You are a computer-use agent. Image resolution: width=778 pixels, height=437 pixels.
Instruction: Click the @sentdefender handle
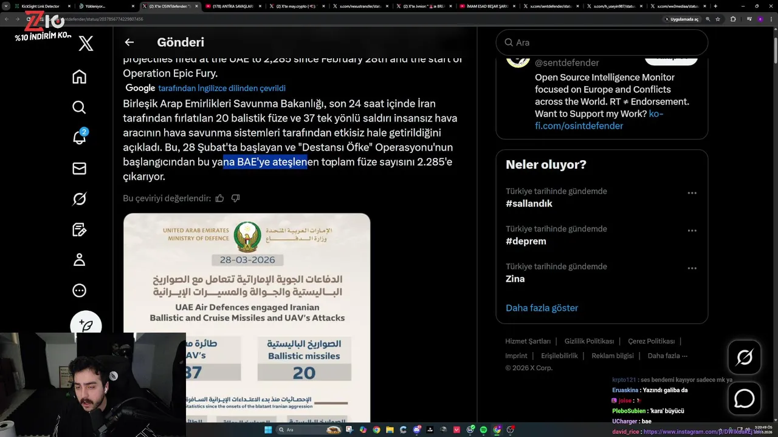pyautogui.click(x=566, y=63)
